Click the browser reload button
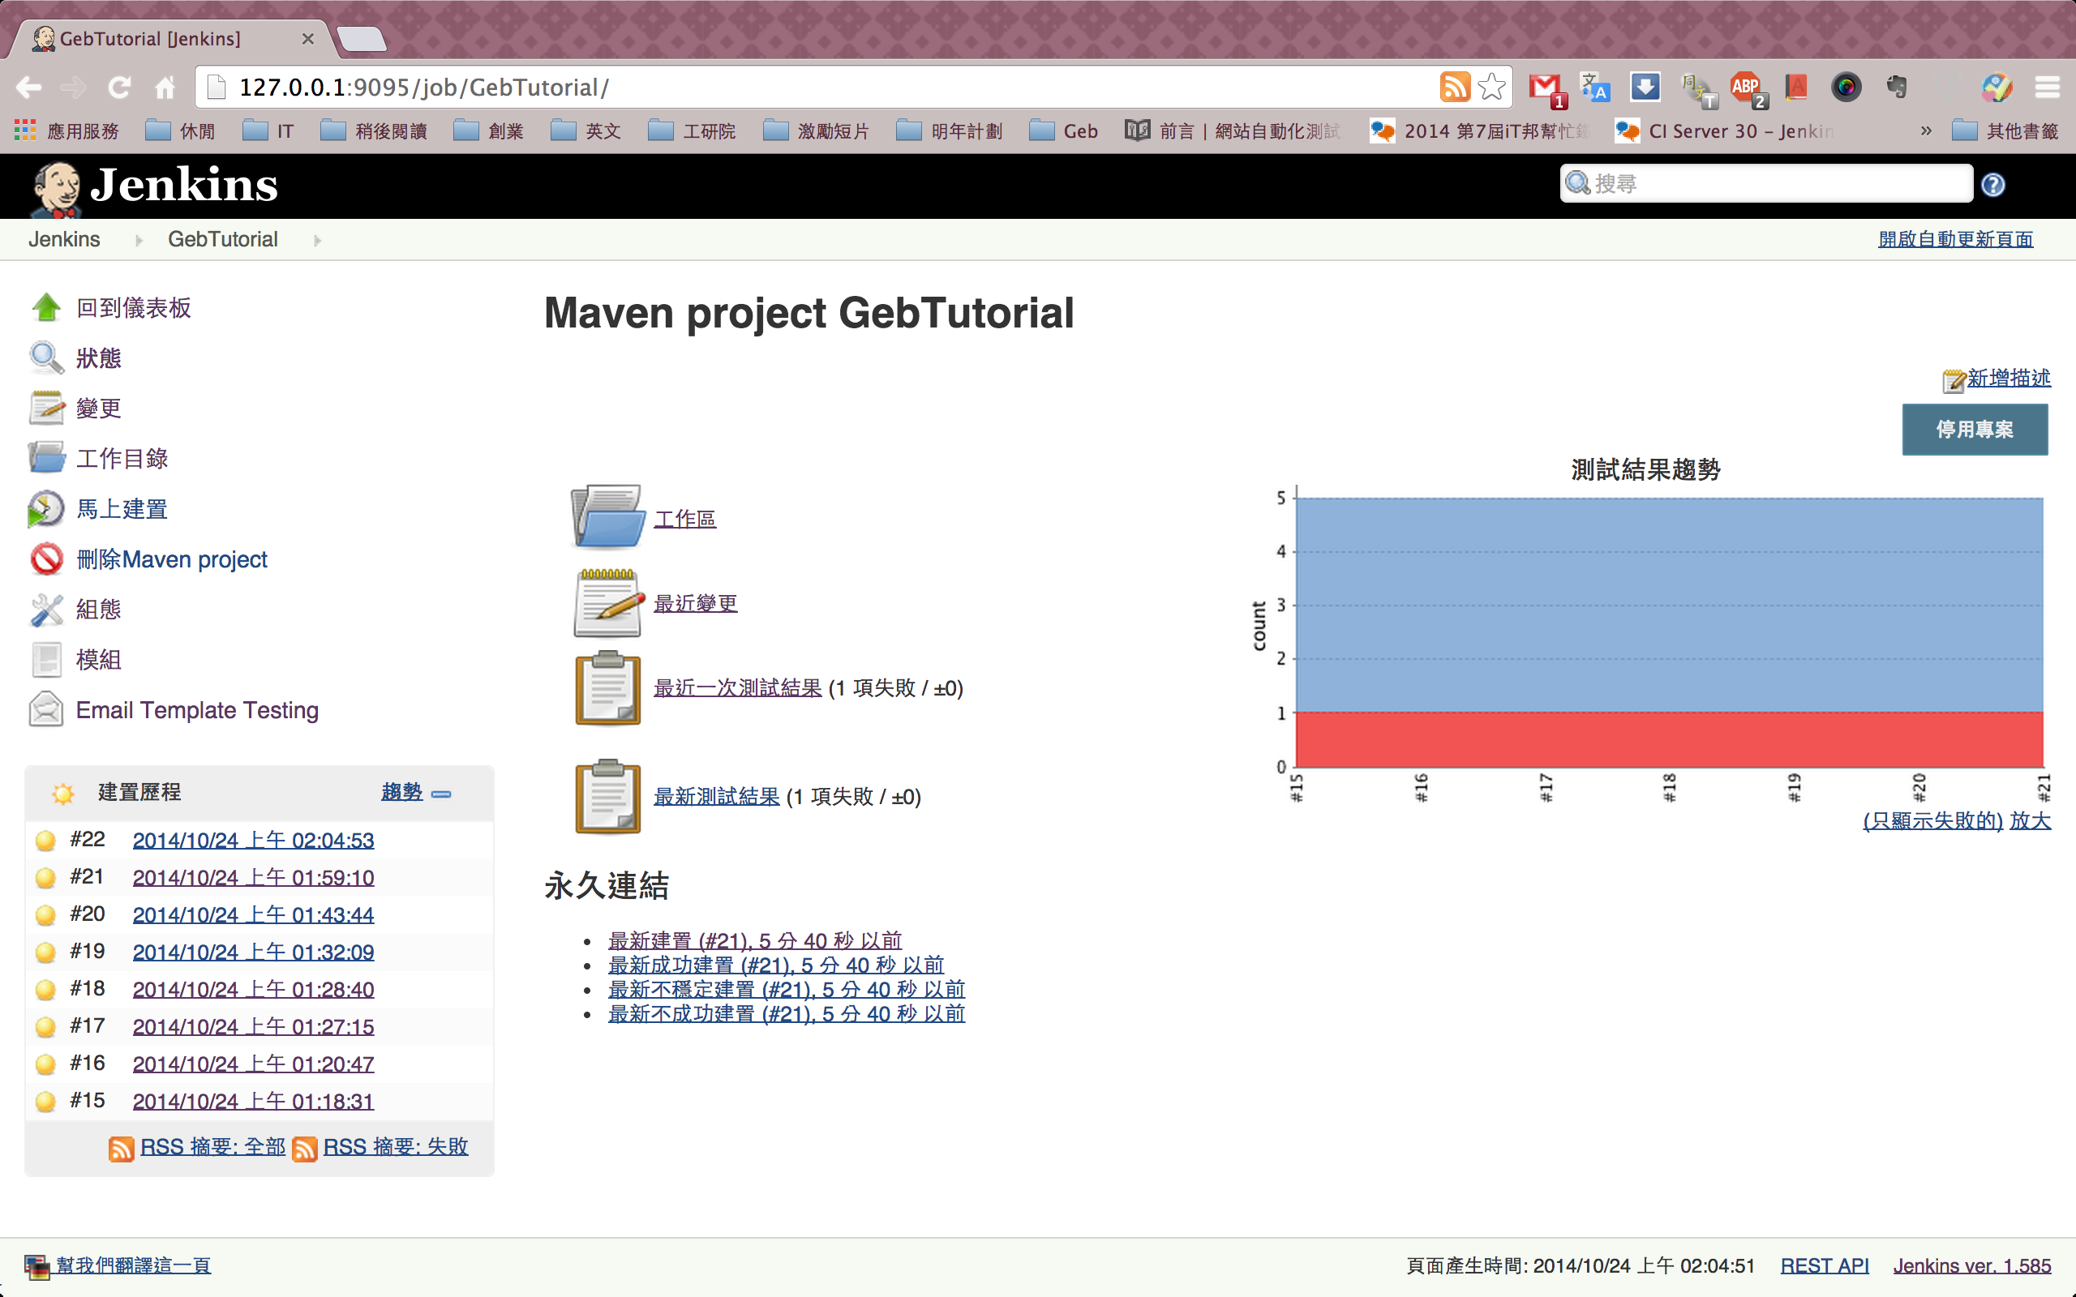This screenshot has height=1297, width=2076. click(119, 87)
